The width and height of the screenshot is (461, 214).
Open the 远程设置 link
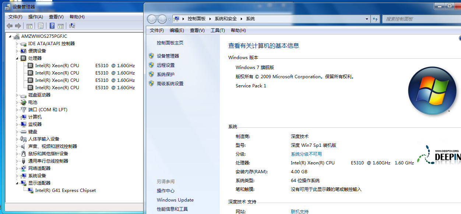click(x=166, y=65)
